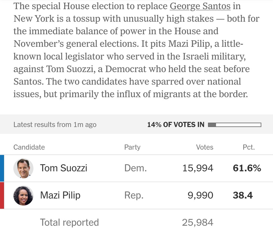Click Pilip's 9,990 vote count

[200, 195]
